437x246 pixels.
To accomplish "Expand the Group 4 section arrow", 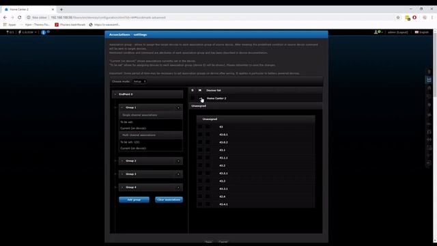I will click(122, 187).
